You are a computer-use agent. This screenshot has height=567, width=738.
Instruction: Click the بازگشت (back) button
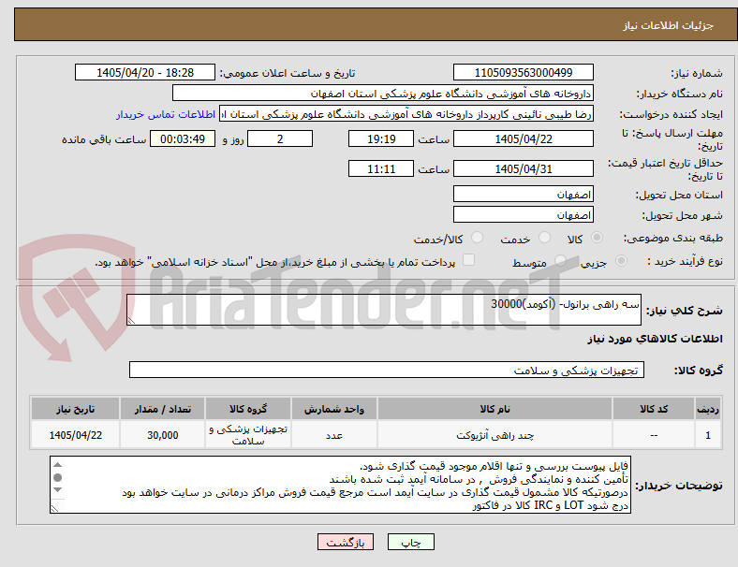click(x=346, y=542)
